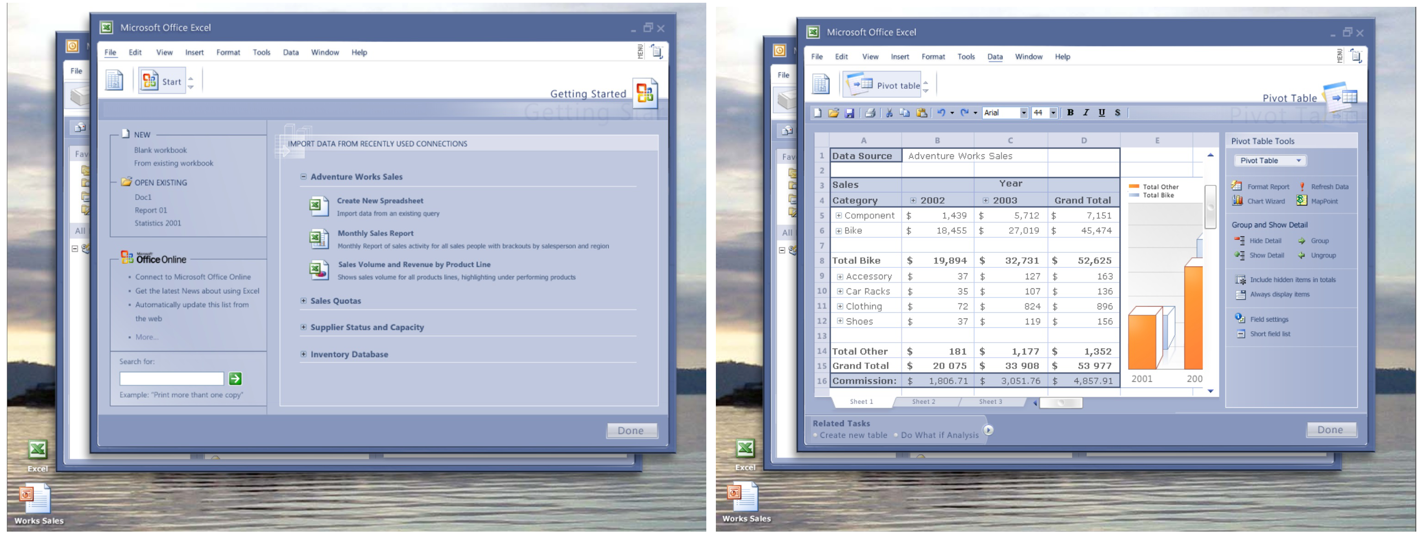Click the sheet tabs horizontal scrollbar

pyautogui.click(x=1060, y=403)
